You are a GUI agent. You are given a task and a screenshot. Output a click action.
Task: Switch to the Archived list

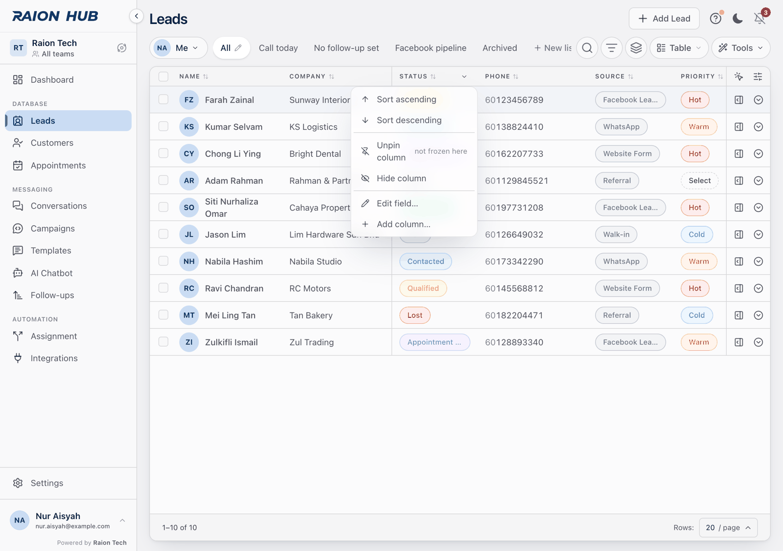[500, 48]
